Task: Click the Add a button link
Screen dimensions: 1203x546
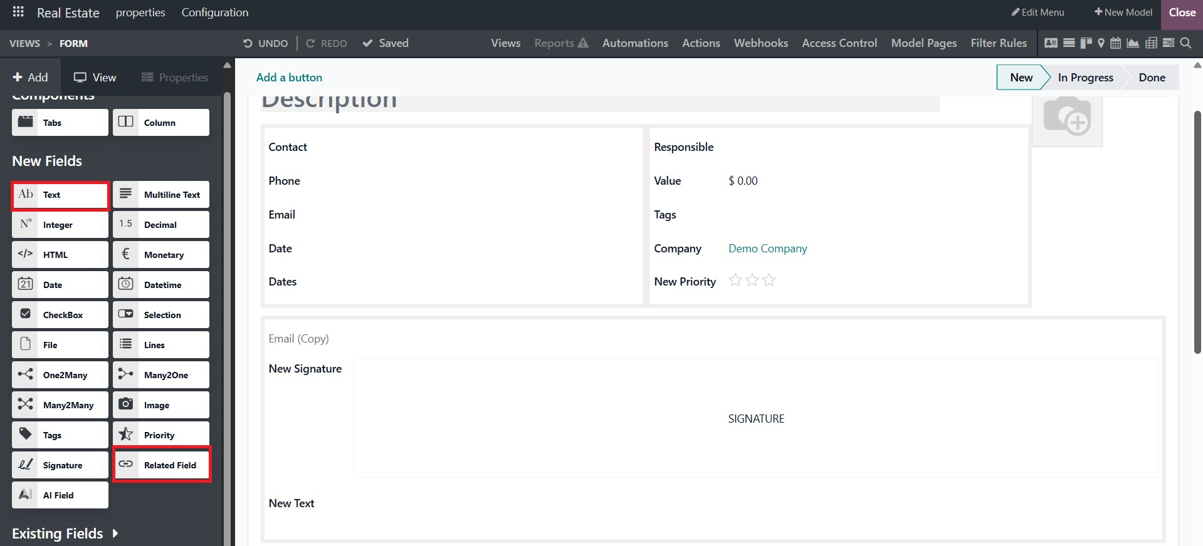Action: 289,78
